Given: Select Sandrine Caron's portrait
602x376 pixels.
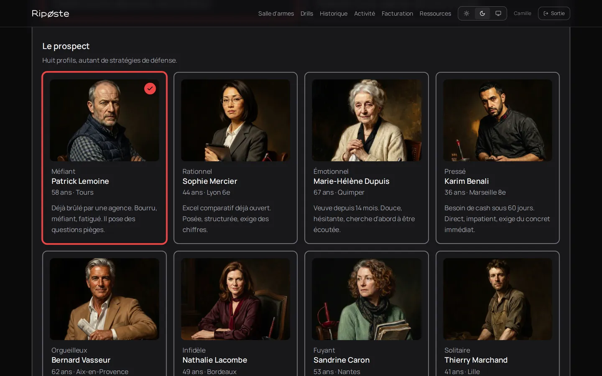Looking at the screenshot, I should coord(367,299).
